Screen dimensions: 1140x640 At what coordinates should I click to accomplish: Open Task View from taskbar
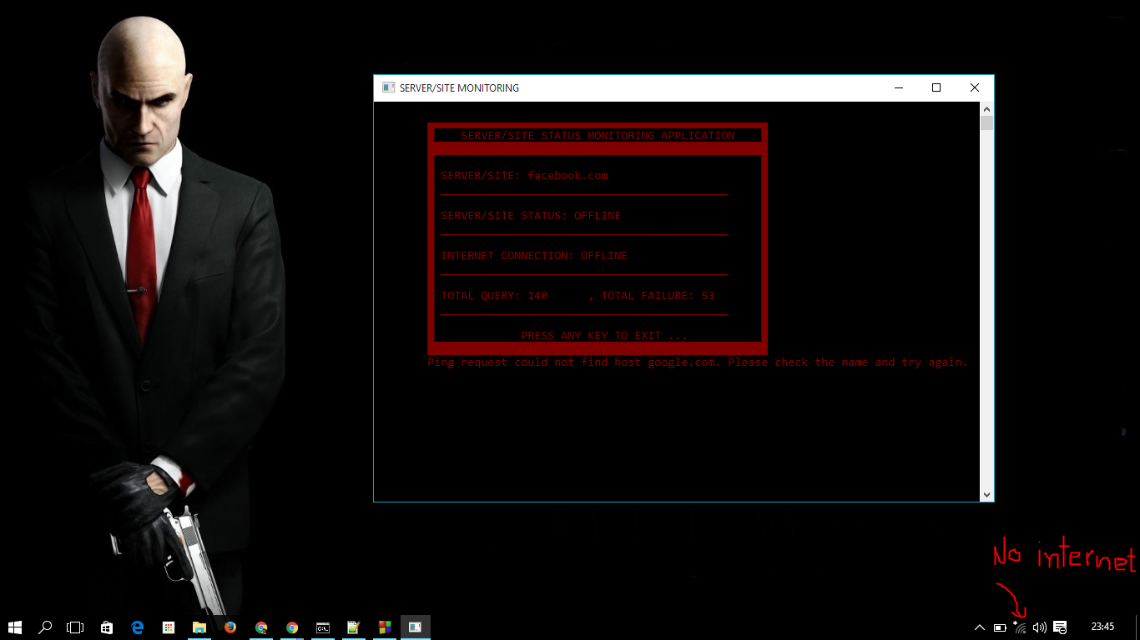pos(75,627)
